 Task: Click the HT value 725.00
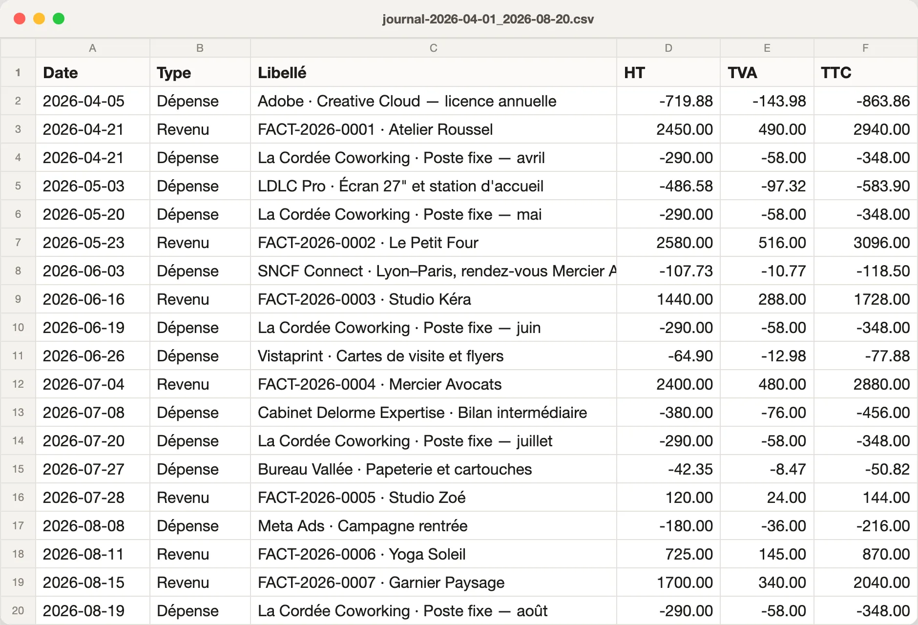coord(668,554)
